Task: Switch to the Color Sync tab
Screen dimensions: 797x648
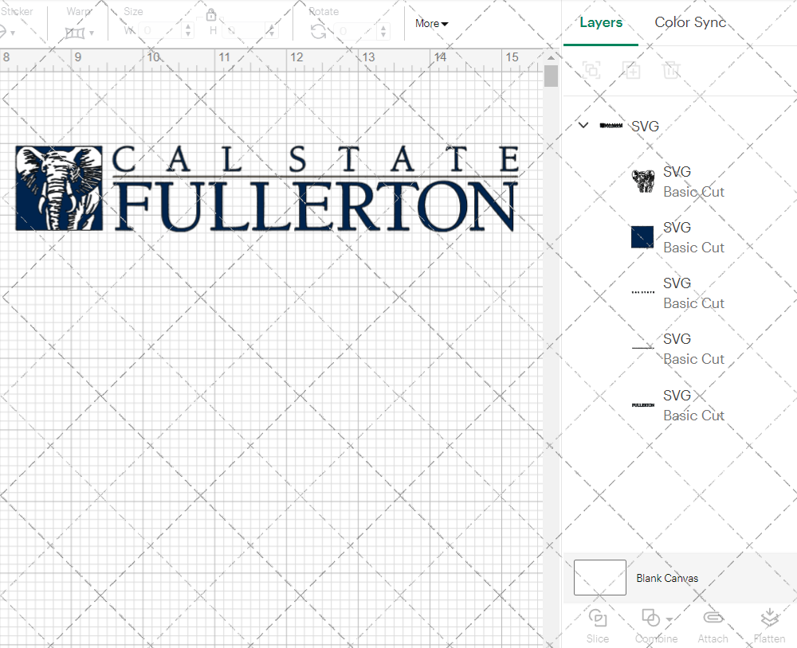Action: (690, 22)
